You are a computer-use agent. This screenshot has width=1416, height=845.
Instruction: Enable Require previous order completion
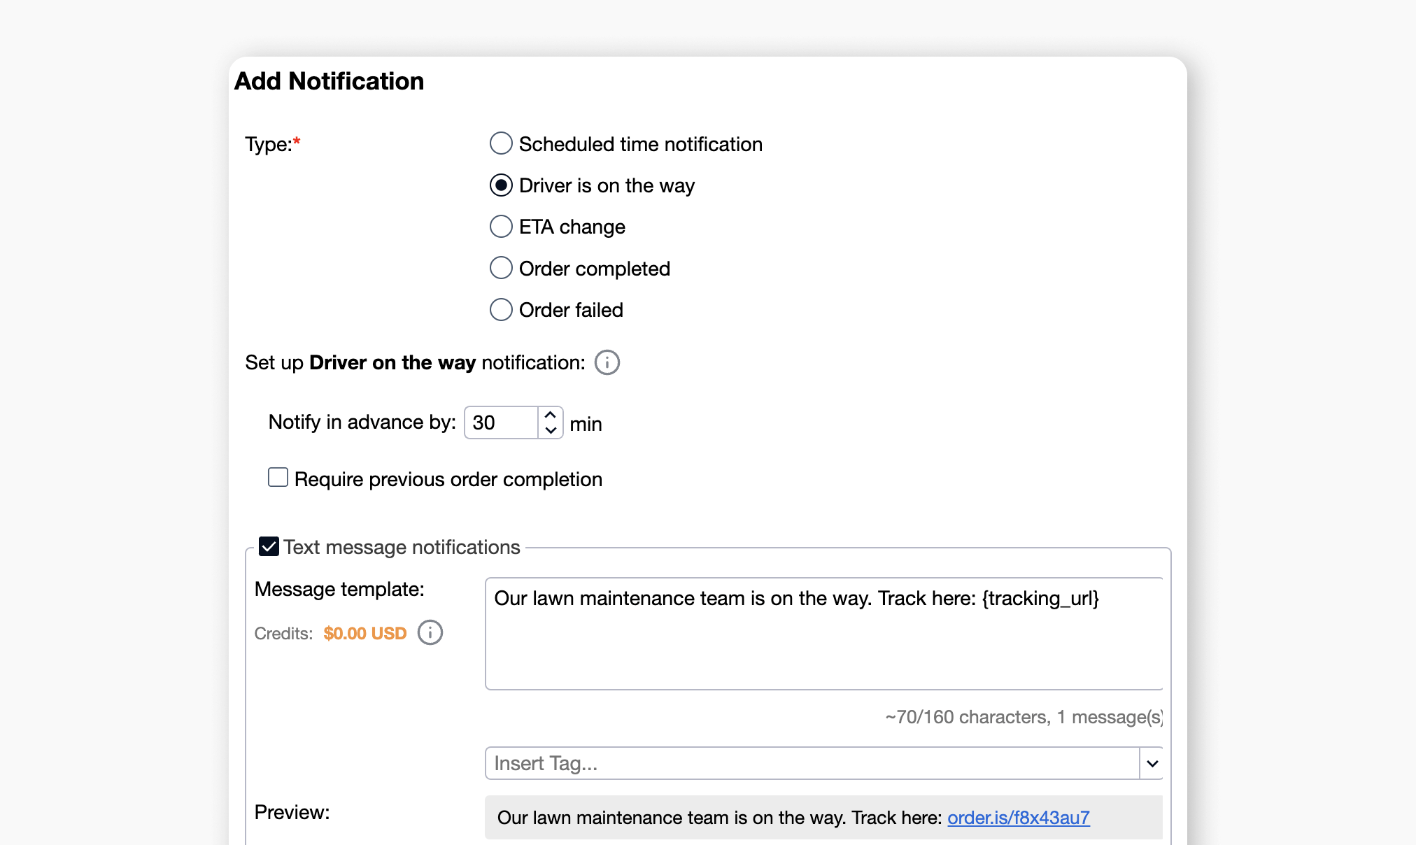click(278, 478)
